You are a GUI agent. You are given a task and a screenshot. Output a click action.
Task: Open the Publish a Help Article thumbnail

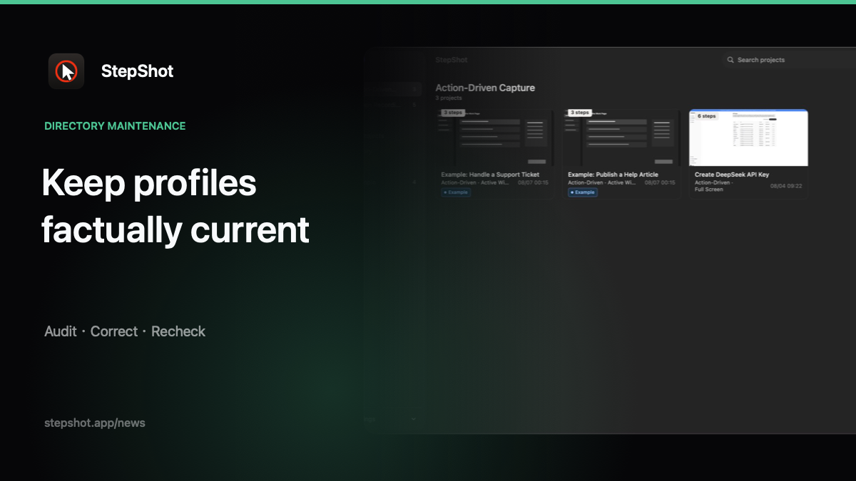click(x=621, y=138)
